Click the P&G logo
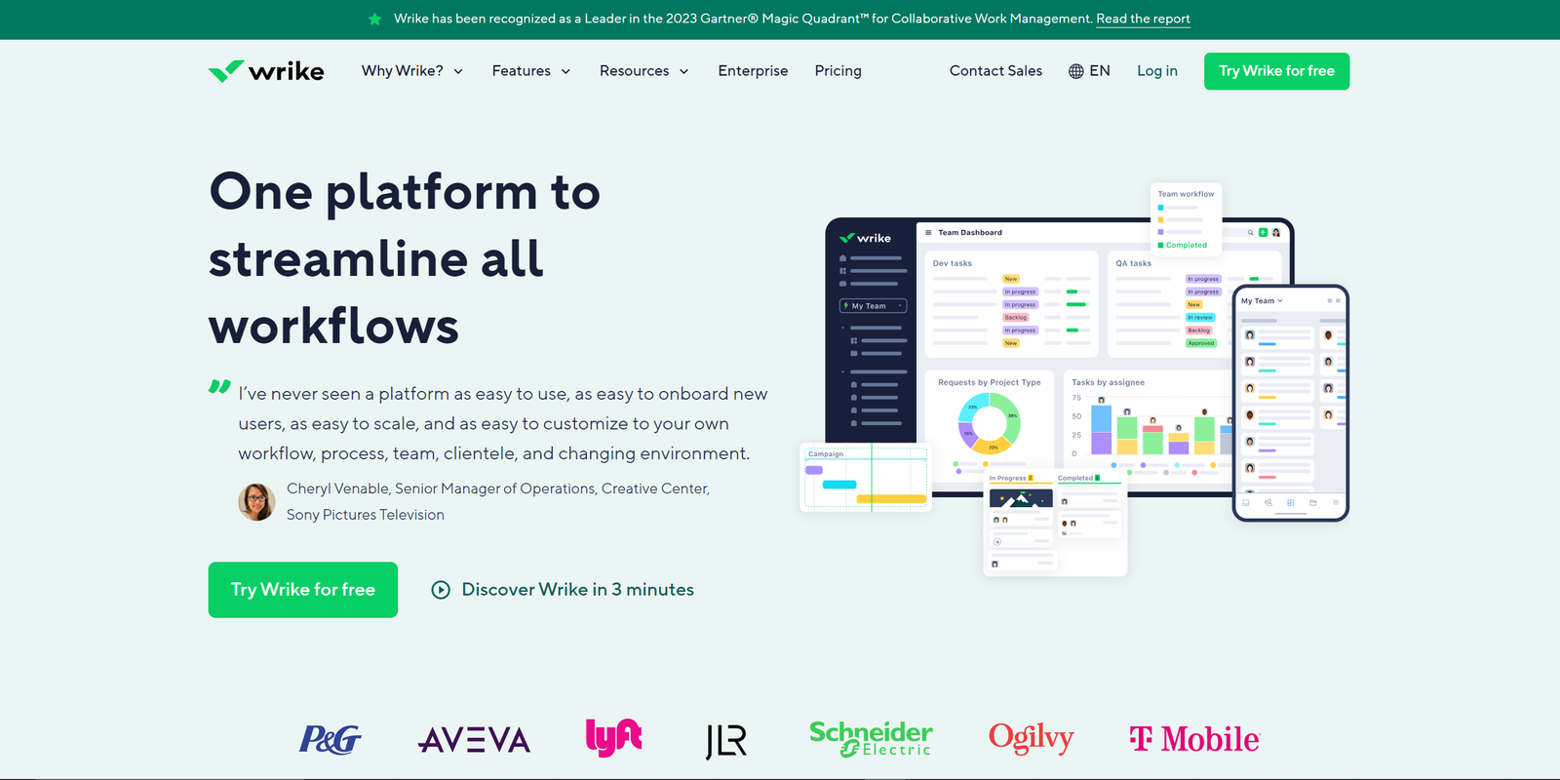1560x780 pixels. coord(330,740)
